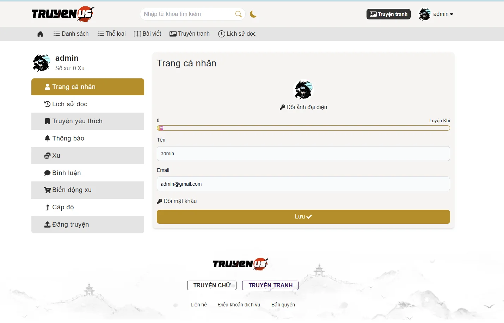Screen dimensions: 504x323
Task: Expand Thể loại in the top navigation
Action: click(x=111, y=34)
